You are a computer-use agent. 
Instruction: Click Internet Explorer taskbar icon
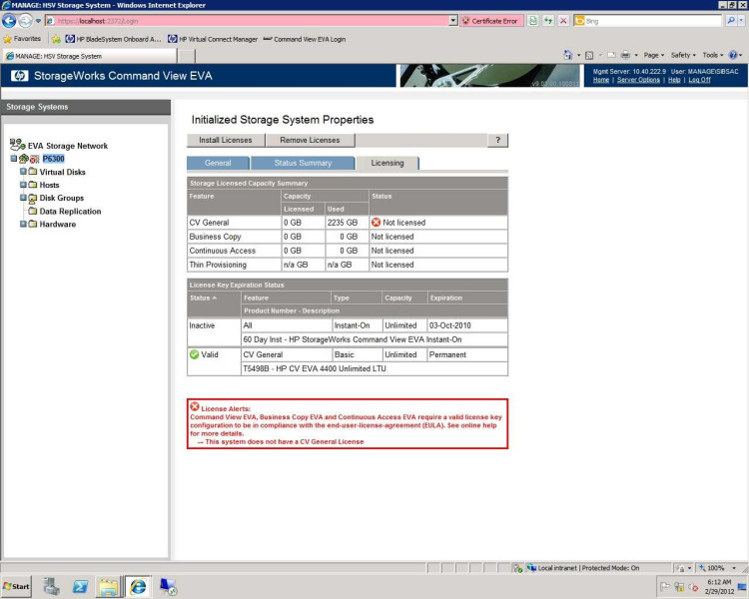(x=138, y=586)
